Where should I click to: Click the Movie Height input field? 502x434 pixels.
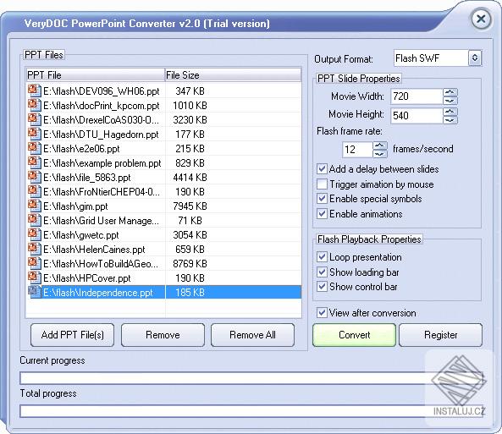tap(416, 116)
